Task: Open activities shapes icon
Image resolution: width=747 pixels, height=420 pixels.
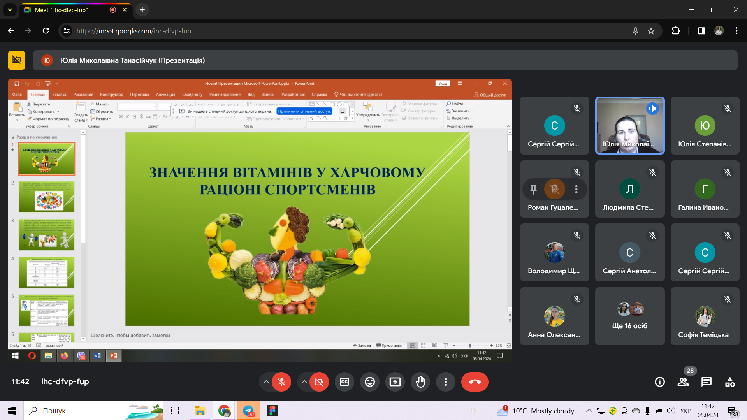Action: pyautogui.click(x=730, y=382)
